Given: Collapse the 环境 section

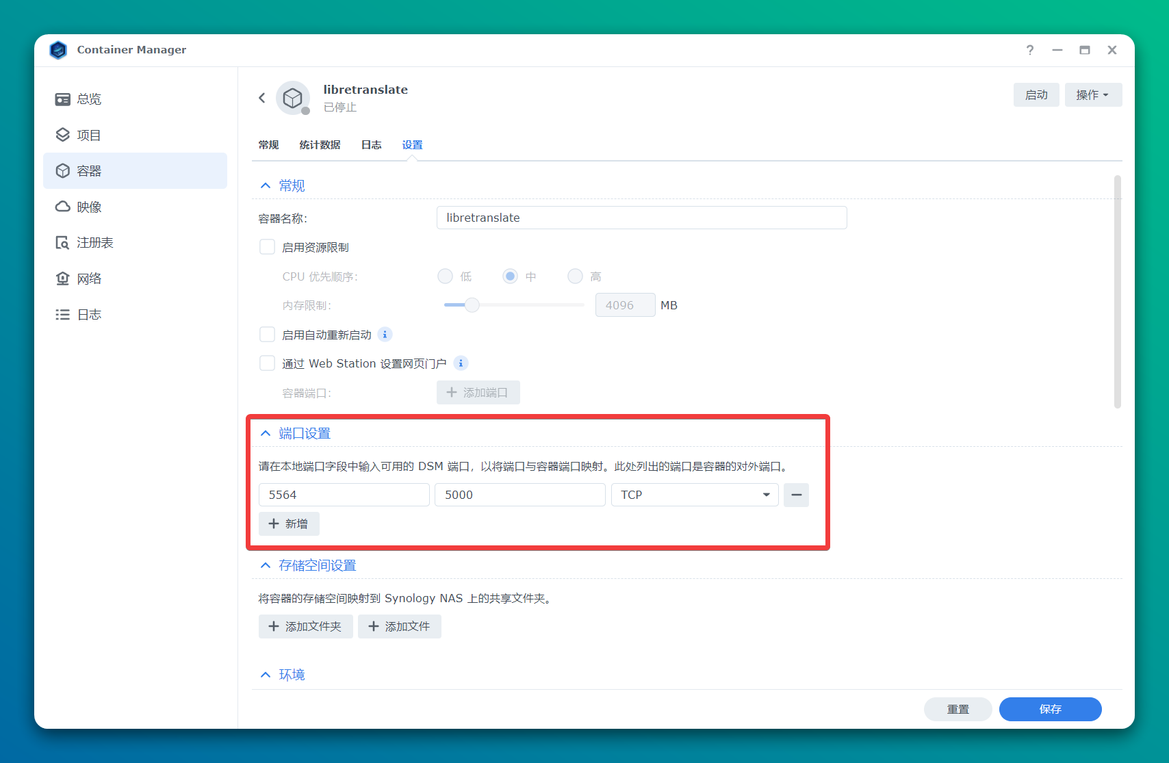Looking at the screenshot, I should [266, 675].
